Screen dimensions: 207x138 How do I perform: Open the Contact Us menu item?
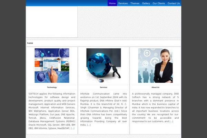click(x=174, y=3)
